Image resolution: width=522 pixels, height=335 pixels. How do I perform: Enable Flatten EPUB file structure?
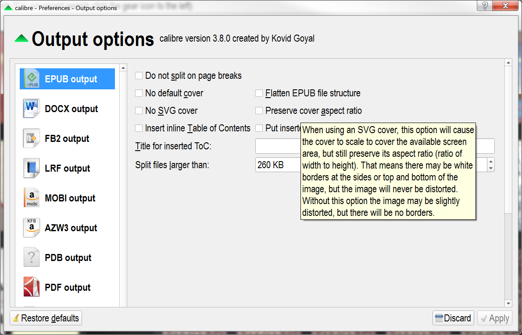259,93
